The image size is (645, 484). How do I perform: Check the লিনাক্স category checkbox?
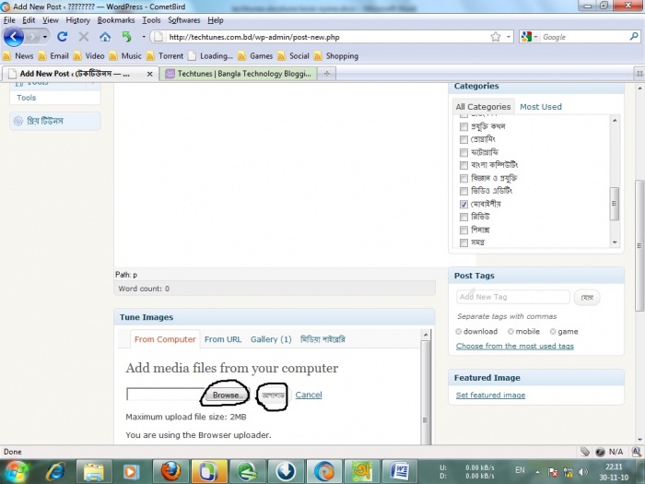coord(463,230)
